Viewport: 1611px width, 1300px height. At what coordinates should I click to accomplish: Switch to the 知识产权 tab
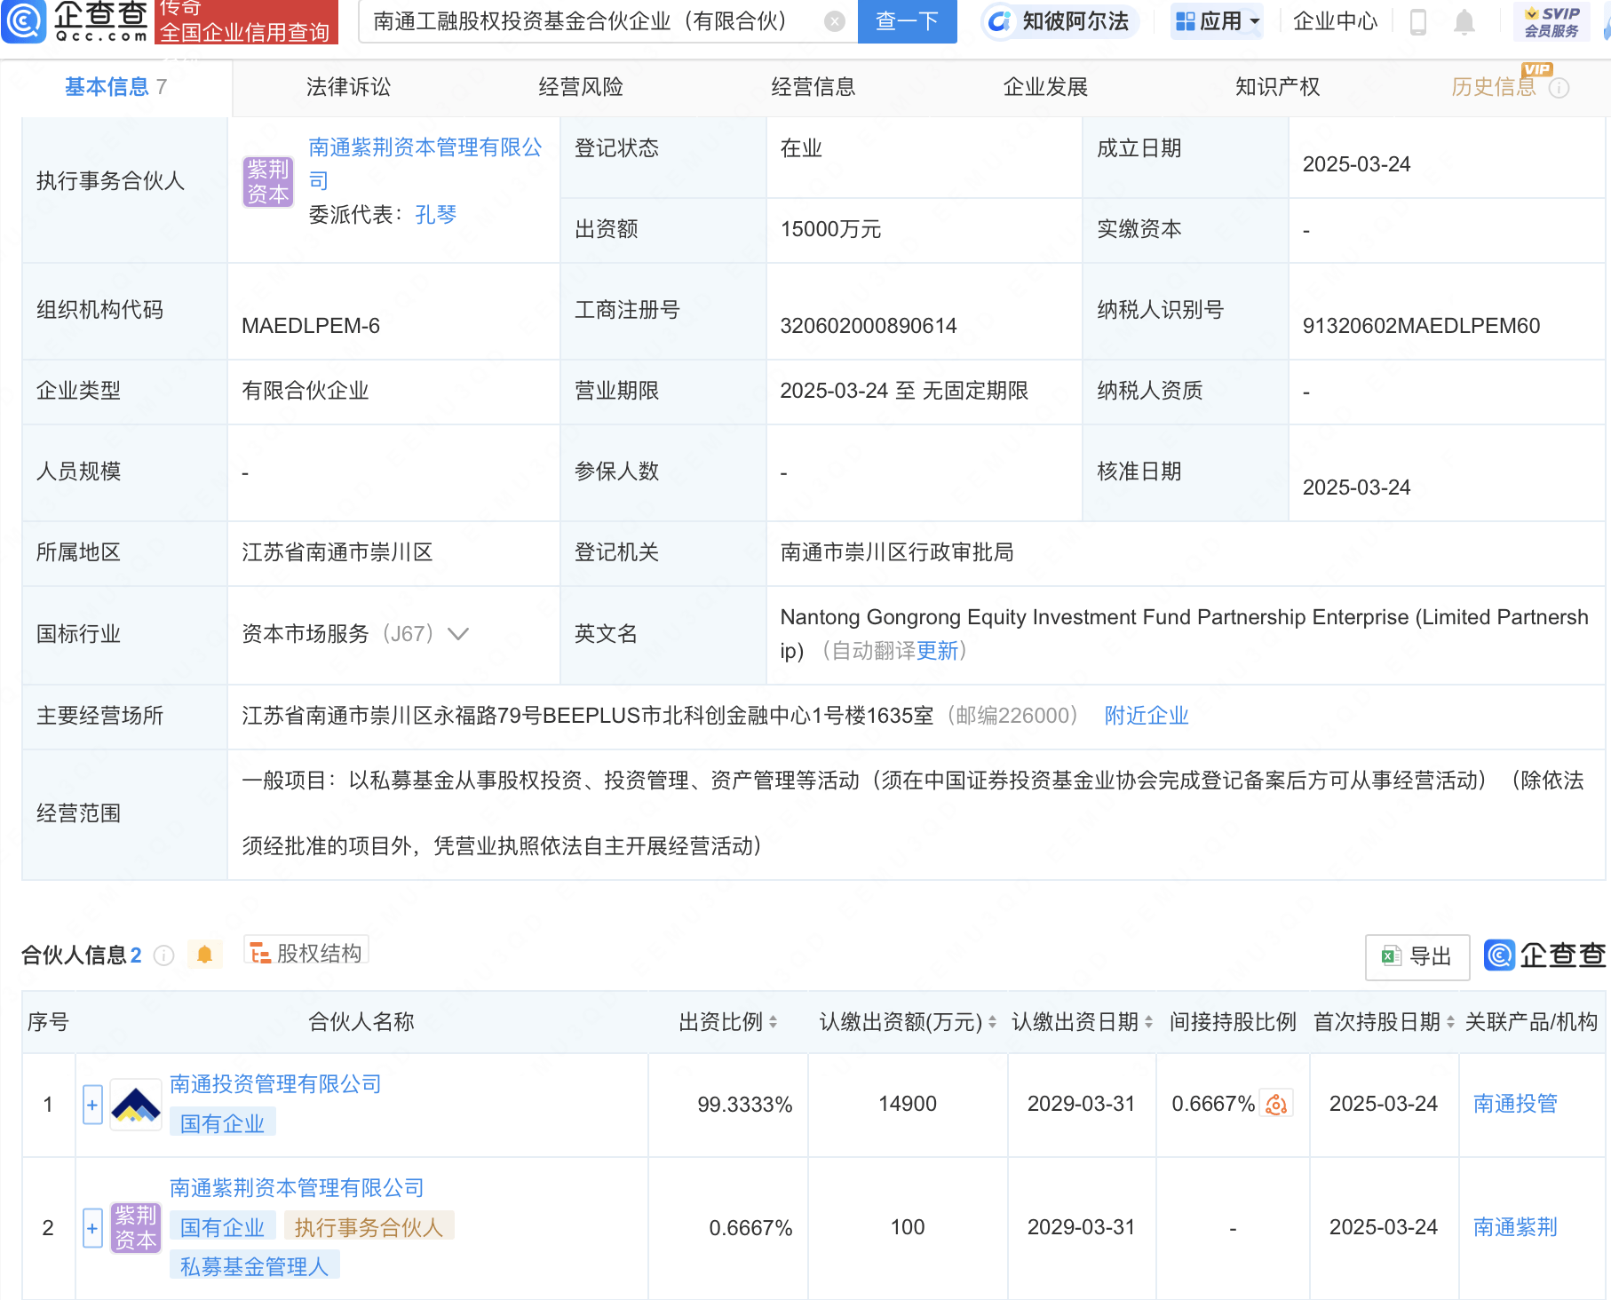point(1277,87)
